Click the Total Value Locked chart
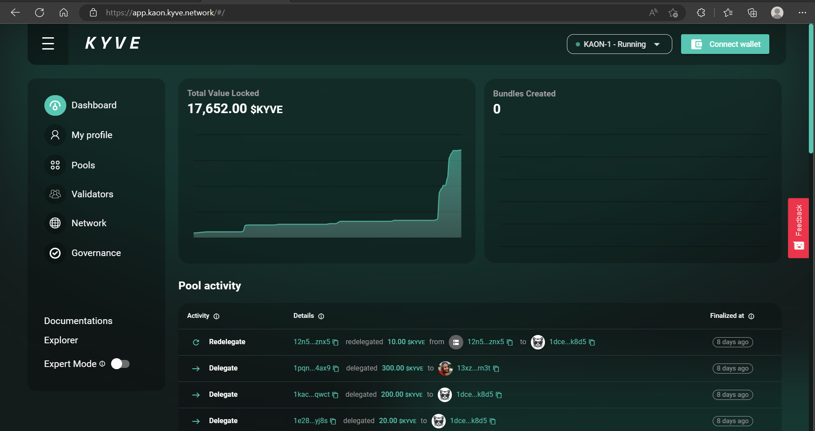Viewport: 815px width, 431px height. 327,186
